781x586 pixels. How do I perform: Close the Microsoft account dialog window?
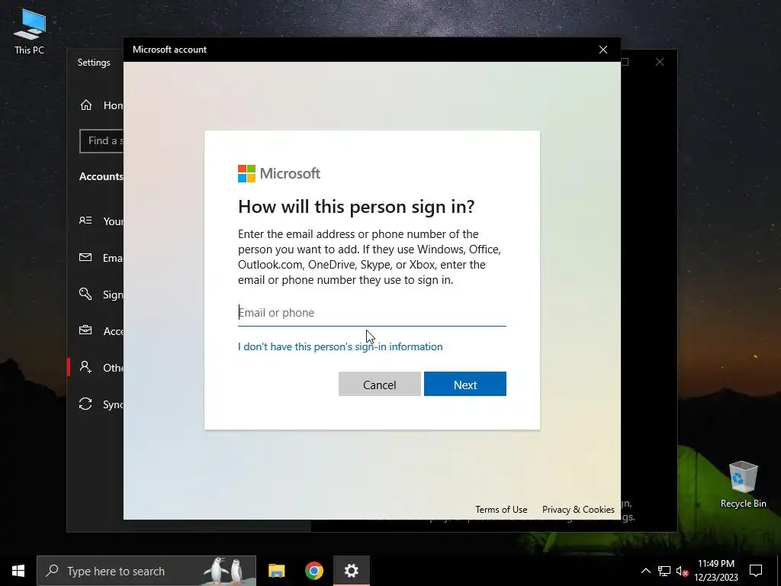pyautogui.click(x=603, y=50)
